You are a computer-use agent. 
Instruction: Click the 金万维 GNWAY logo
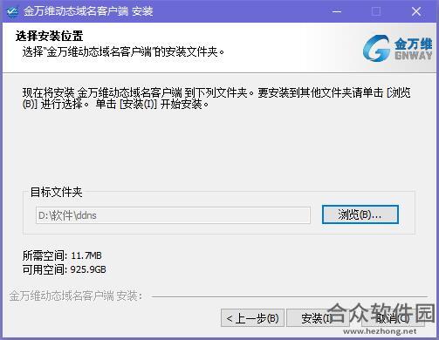tap(398, 48)
